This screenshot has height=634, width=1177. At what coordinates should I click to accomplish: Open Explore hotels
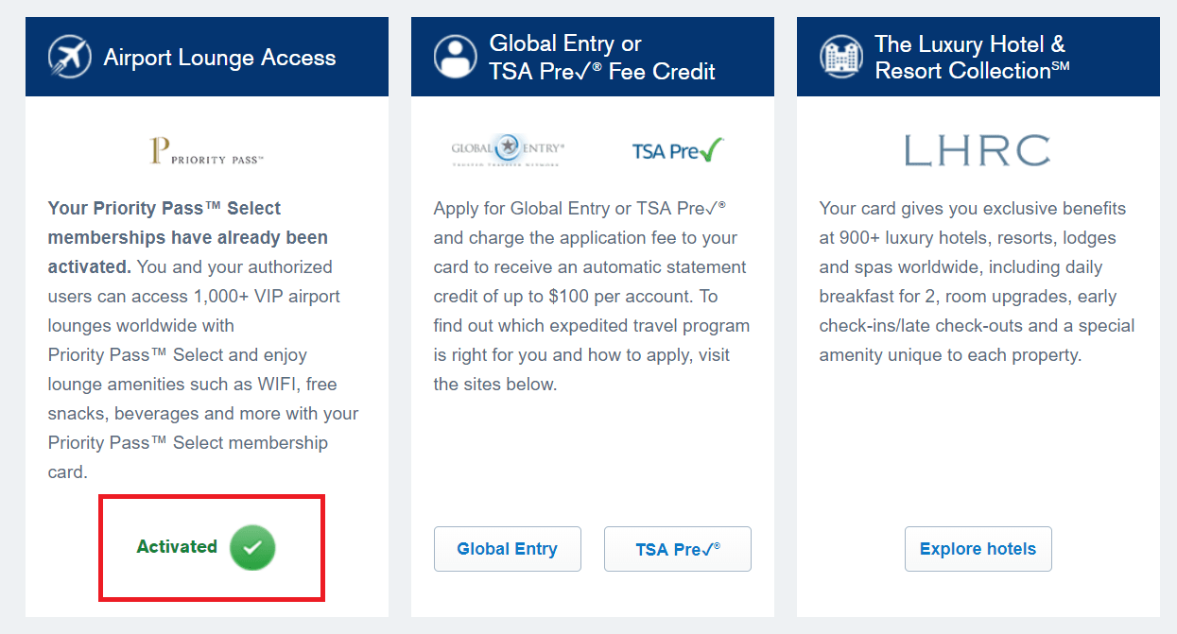point(978,548)
